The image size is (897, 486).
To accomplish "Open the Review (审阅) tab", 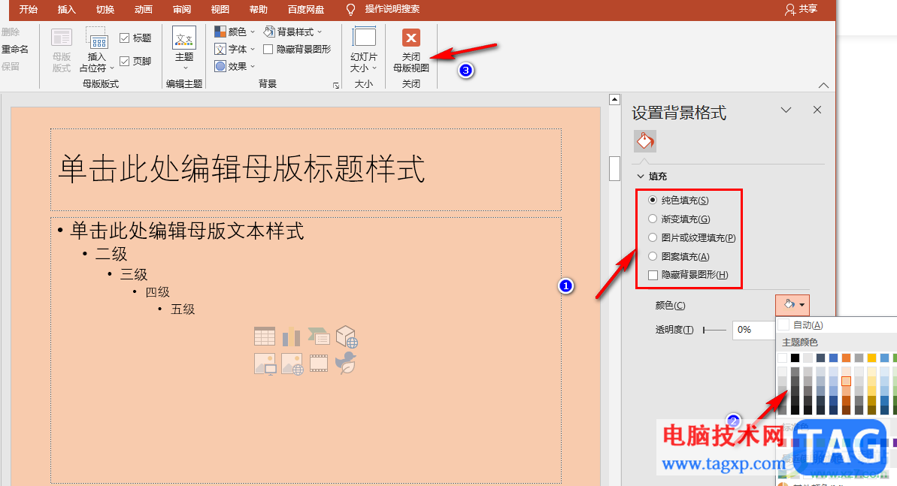I will coord(182,9).
